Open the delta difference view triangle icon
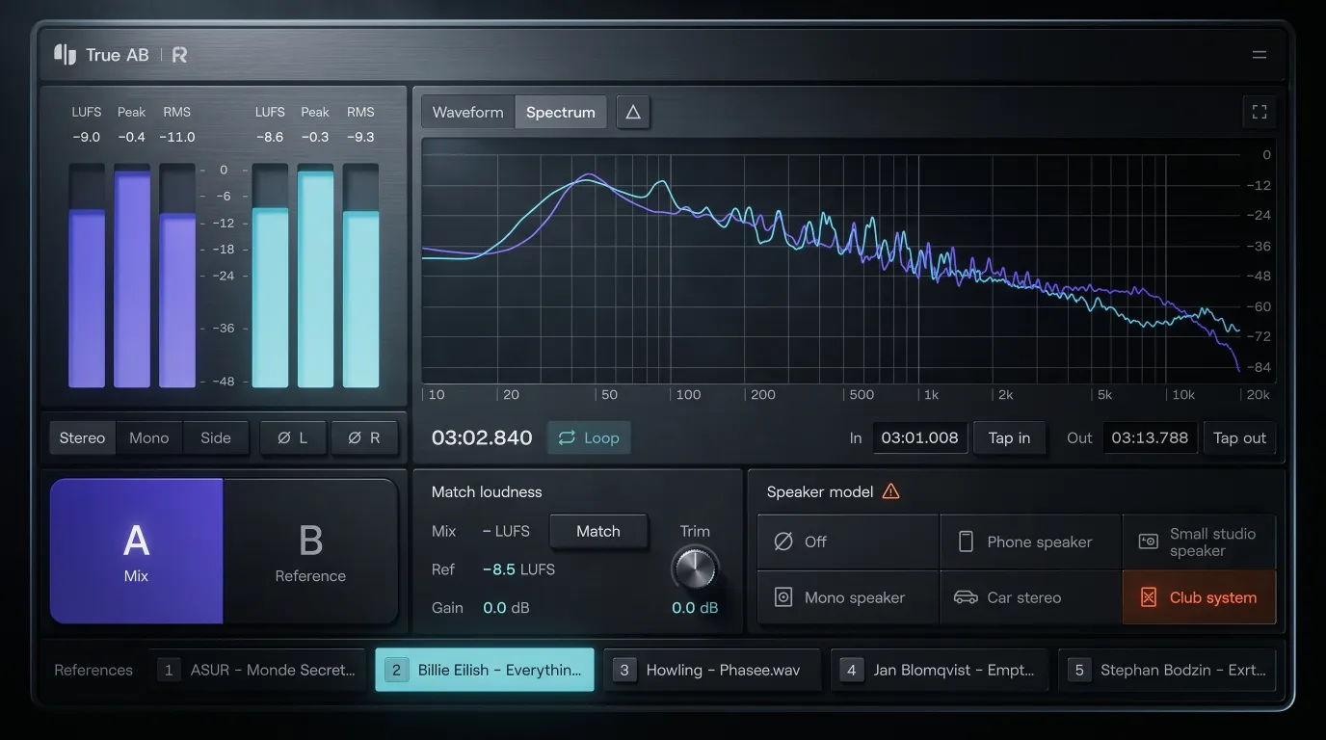The width and height of the screenshot is (1326, 740). [x=633, y=112]
